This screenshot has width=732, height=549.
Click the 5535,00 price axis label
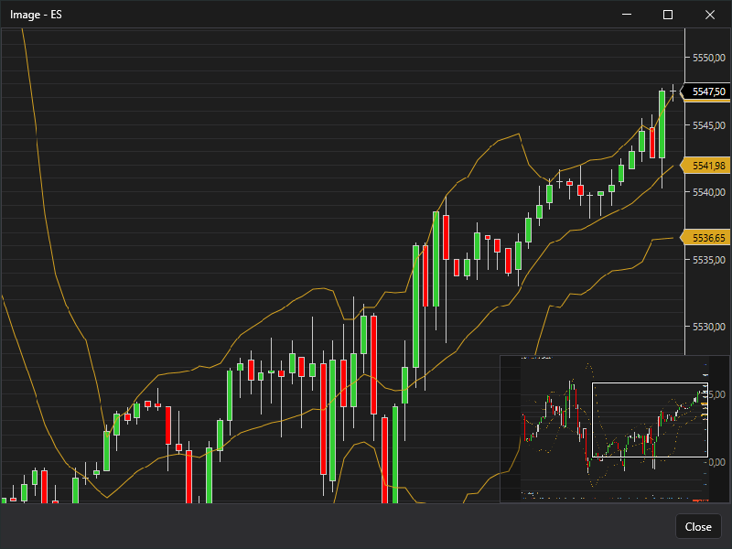tap(709, 260)
